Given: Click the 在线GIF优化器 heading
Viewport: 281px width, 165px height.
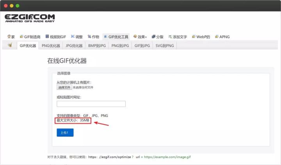Looking at the screenshot, I should click(67, 61).
